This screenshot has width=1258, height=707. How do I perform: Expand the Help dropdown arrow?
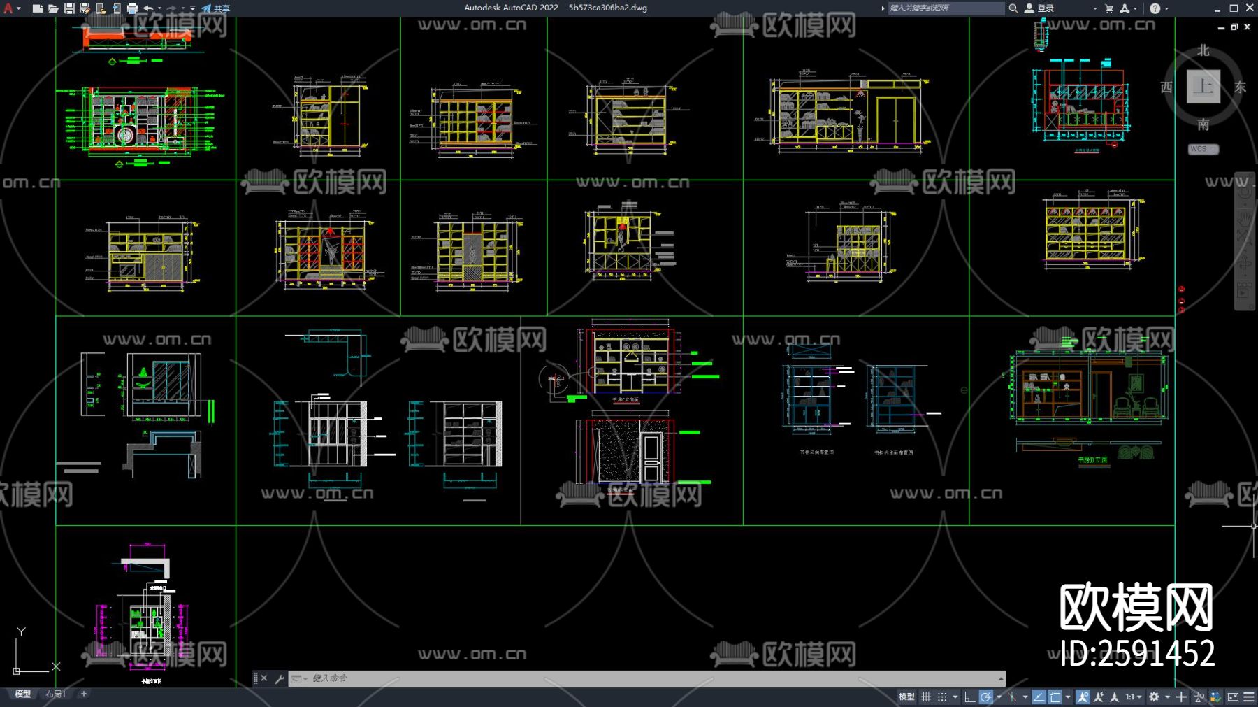click(1166, 8)
